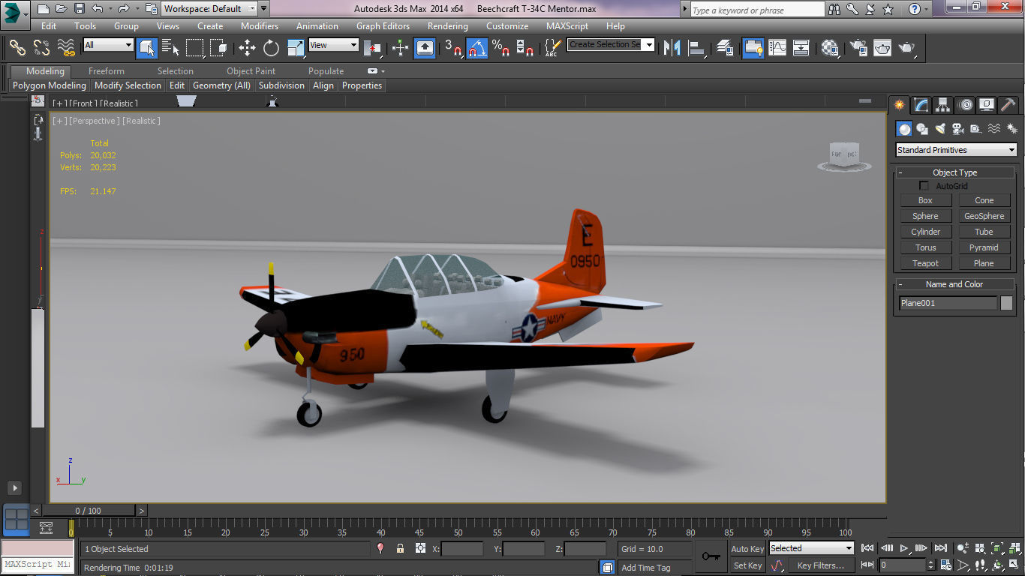Toggle Auto Key animation mode
1025x576 pixels.
coord(747,549)
